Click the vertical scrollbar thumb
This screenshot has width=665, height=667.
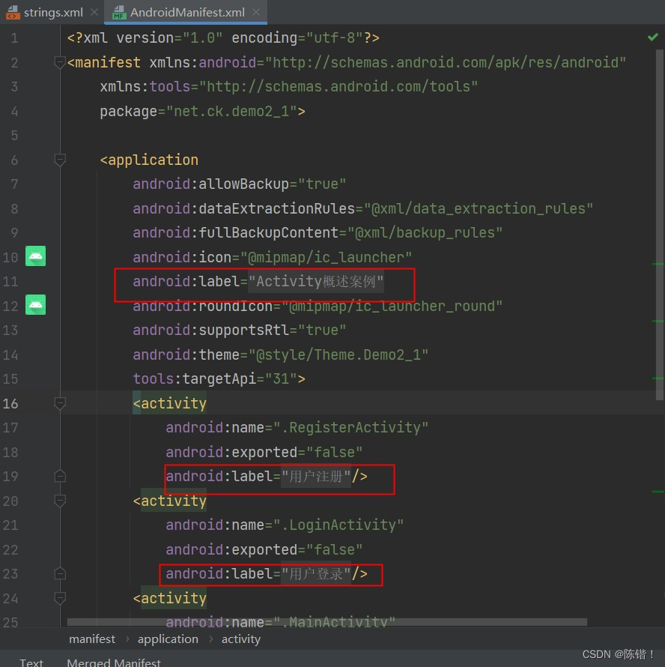pyautogui.click(x=660, y=225)
